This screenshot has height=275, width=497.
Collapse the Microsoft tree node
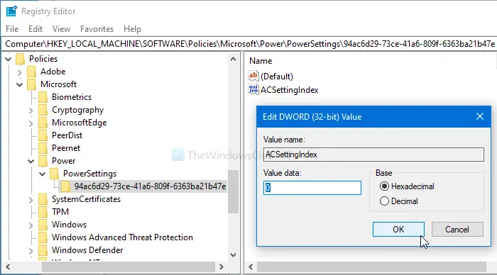pos(19,84)
